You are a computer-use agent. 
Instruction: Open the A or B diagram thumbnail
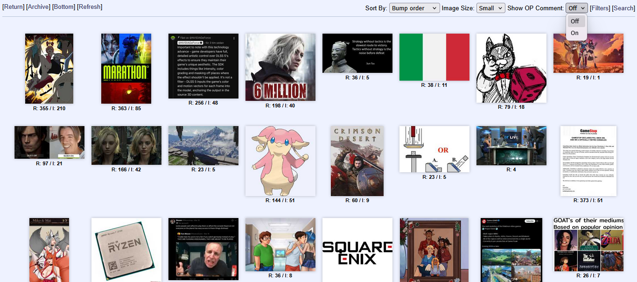point(434,149)
